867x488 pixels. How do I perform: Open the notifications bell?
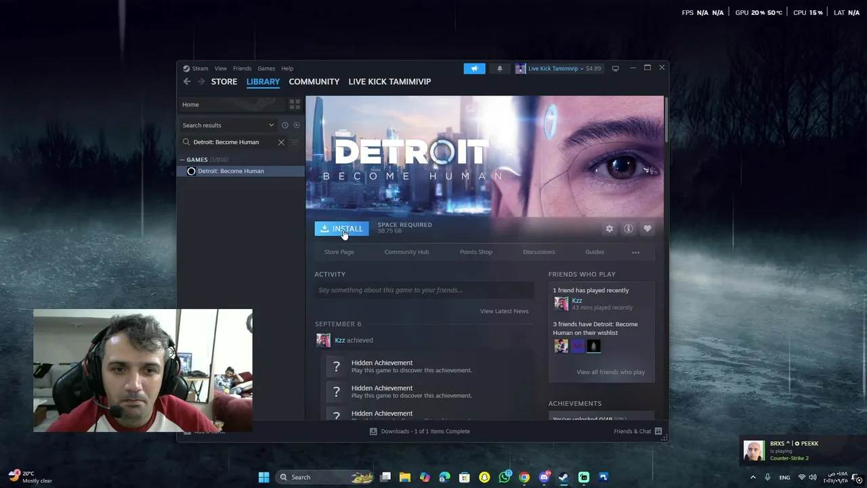[500, 68]
